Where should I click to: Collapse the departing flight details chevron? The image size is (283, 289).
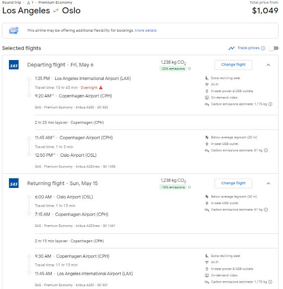click(x=269, y=65)
